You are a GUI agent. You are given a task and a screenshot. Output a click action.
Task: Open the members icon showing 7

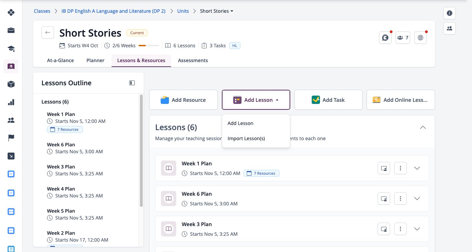click(x=403, y=38)
